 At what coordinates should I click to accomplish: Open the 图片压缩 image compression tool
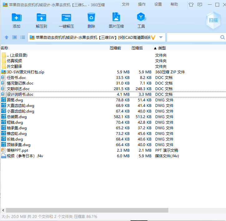pyautogui.click(x=116, y=17)
